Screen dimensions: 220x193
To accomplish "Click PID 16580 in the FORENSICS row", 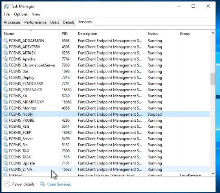I will (67, 90).
